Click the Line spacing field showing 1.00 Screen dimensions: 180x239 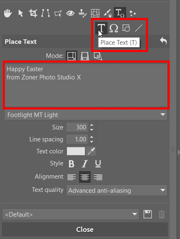pyautogui.click(x=77, y=139)
